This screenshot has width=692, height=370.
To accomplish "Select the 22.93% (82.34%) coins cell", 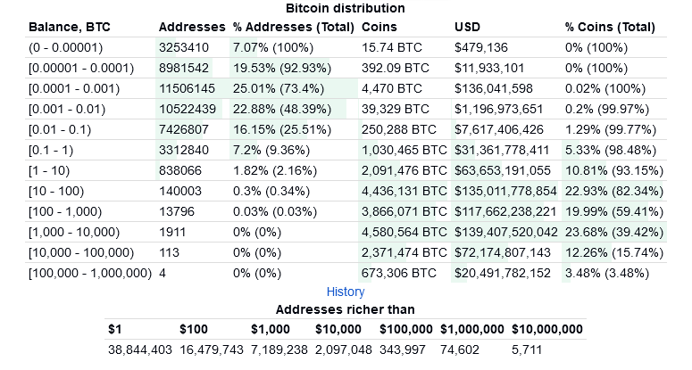I will pyautogui.click(x=614, y=190).
